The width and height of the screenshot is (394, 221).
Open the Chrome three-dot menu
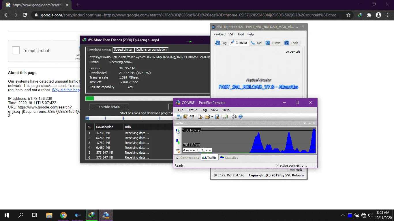pos(388,15)
